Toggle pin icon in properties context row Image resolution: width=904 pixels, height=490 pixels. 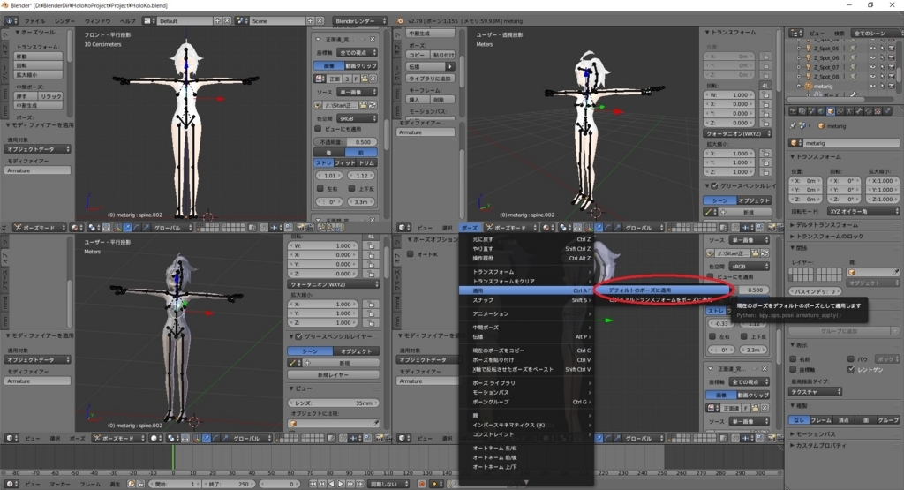tap(793, 125)
